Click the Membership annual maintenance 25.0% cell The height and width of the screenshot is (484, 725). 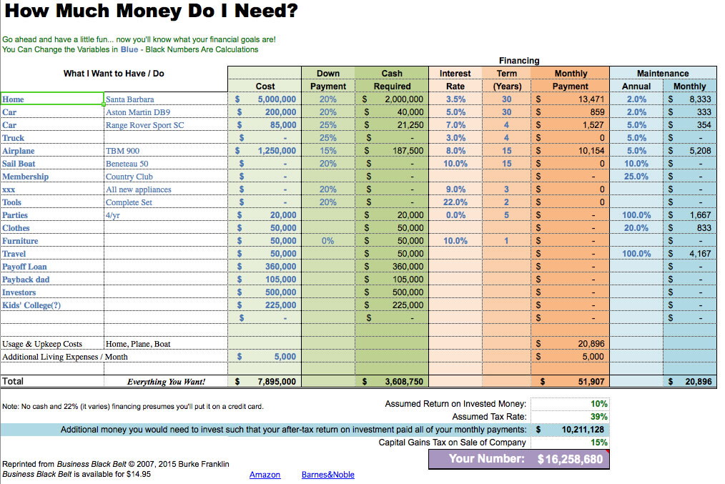[x=636, y=177]
